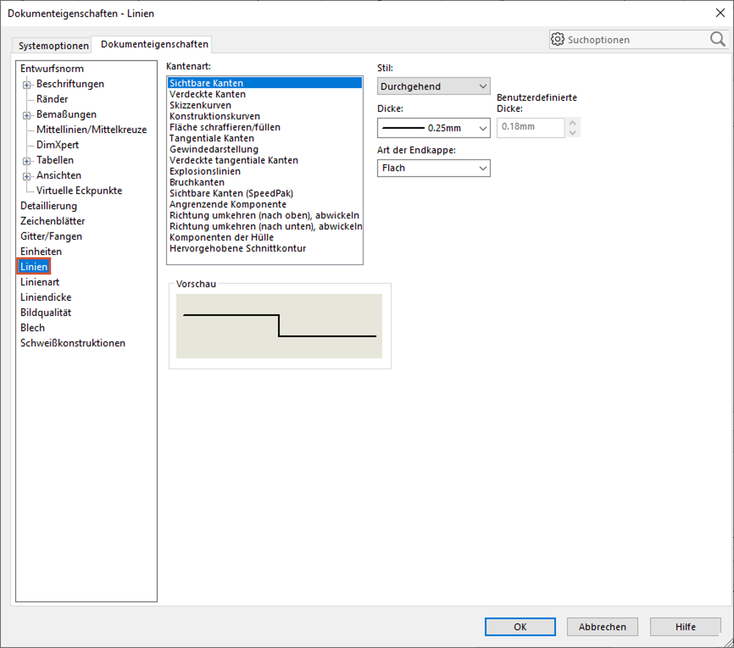Choose Richtung umkehren (nach unten), abwickeln
The image size is (734, 648).
(265, 226)
